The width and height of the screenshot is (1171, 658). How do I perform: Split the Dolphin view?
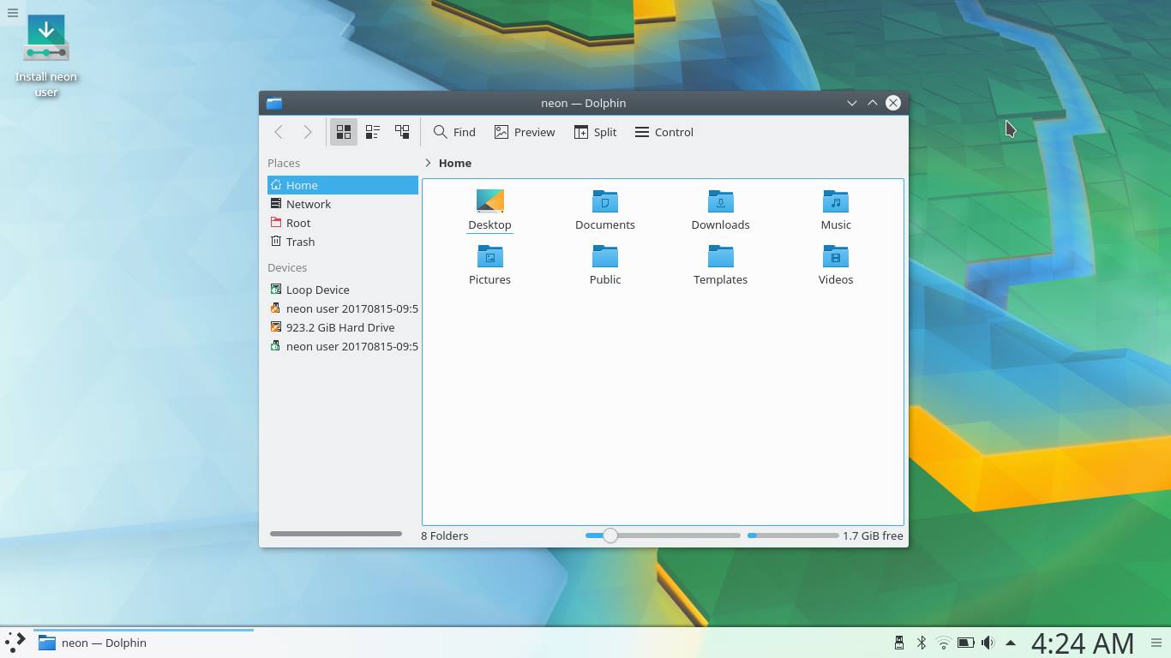[596, 132]
